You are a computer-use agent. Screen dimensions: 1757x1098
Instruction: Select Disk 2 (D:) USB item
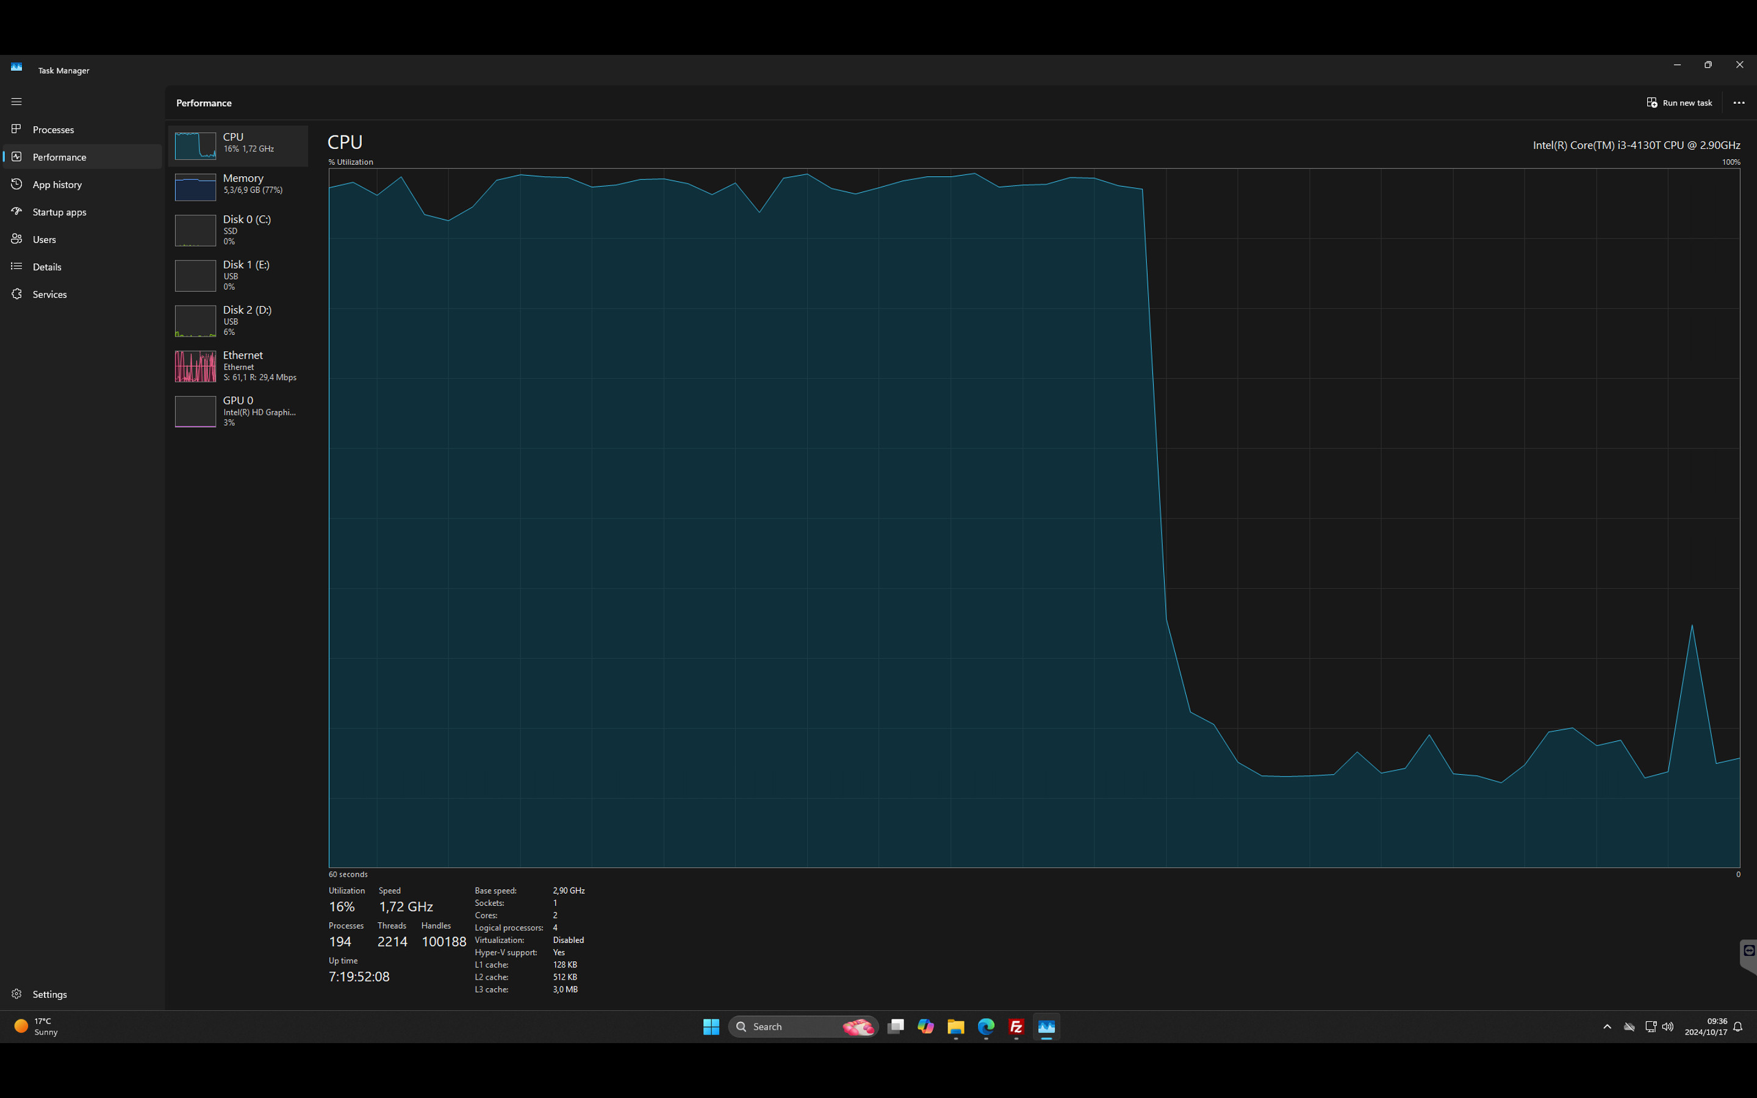238,320
